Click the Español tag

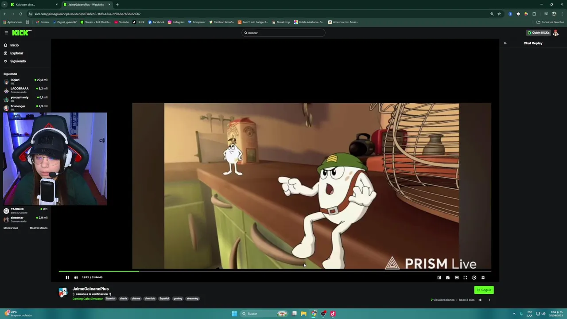tap(164, 299)
